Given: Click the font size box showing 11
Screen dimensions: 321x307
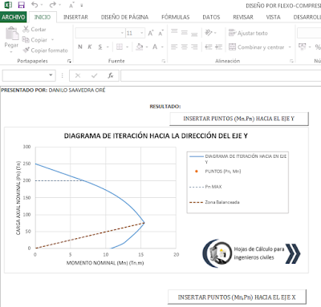Looking at the screenshot, I should (x=132, y=33).
